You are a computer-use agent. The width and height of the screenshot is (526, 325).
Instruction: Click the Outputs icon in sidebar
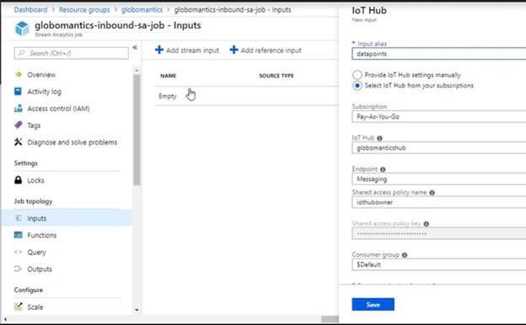18,269
